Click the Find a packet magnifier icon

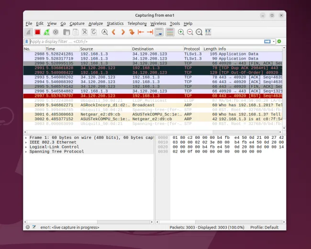coord(104,32)
